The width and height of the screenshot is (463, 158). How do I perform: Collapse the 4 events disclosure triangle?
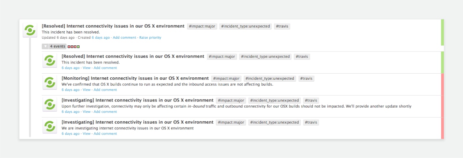(45, 46)
